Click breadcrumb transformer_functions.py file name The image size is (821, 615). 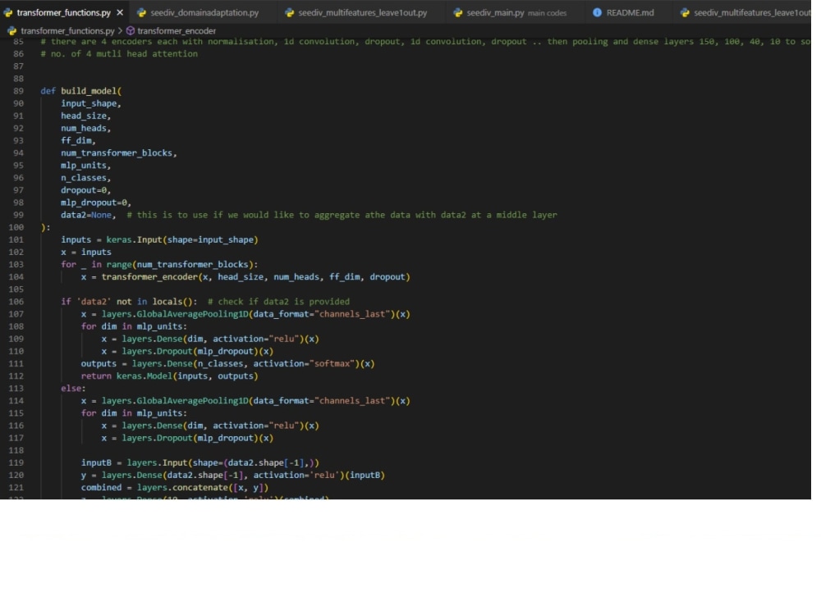[x=67, y=31]
